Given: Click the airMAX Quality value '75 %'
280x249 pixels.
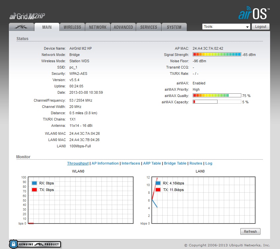Looking at the screenshot, I should pos(246,96).
